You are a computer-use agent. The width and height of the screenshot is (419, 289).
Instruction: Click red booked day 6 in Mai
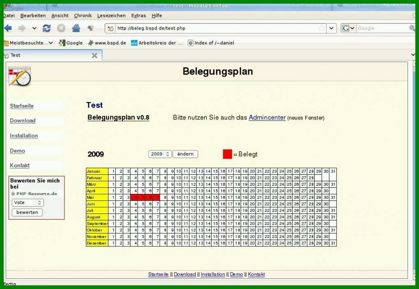click(x=150, y=197)
